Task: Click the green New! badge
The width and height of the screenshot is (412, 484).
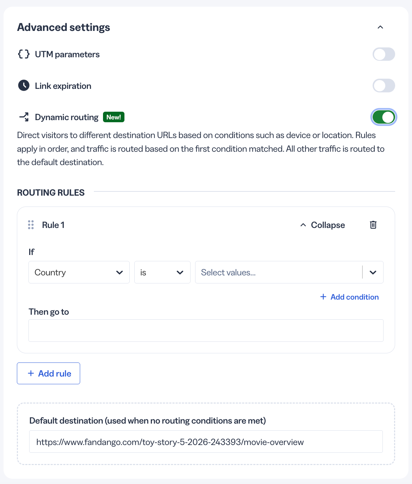Action: pyautogui.click(x=114, y=117)
